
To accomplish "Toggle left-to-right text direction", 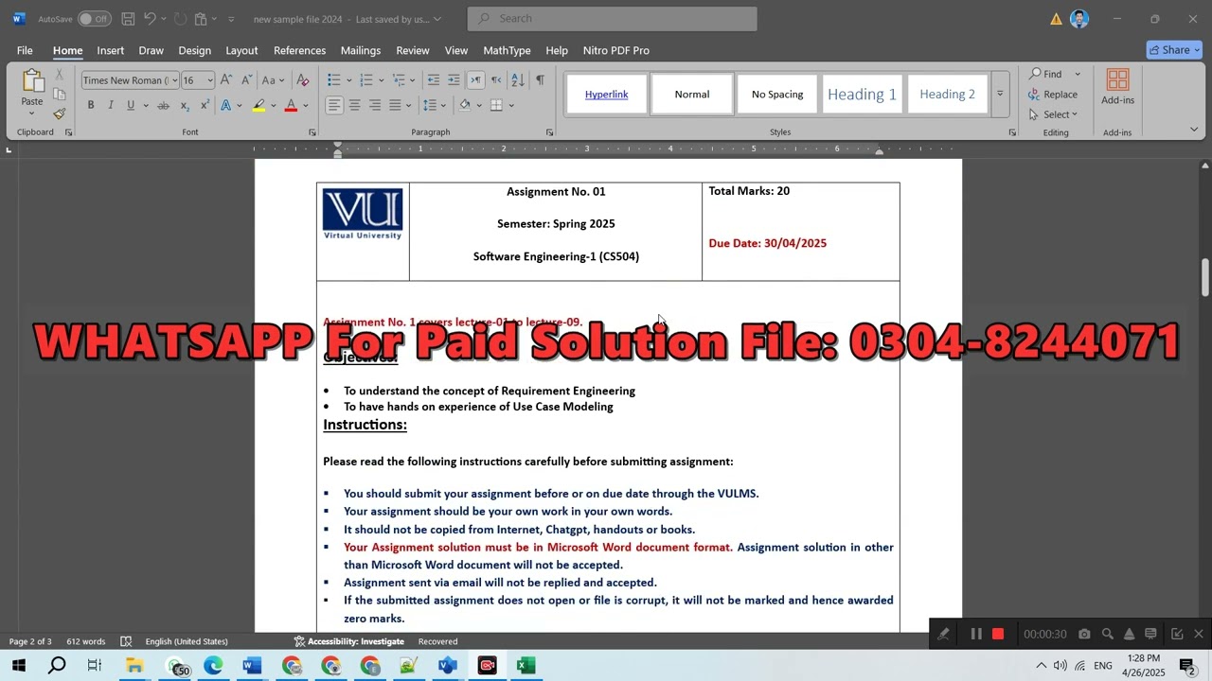I will (x=475, y=80).
